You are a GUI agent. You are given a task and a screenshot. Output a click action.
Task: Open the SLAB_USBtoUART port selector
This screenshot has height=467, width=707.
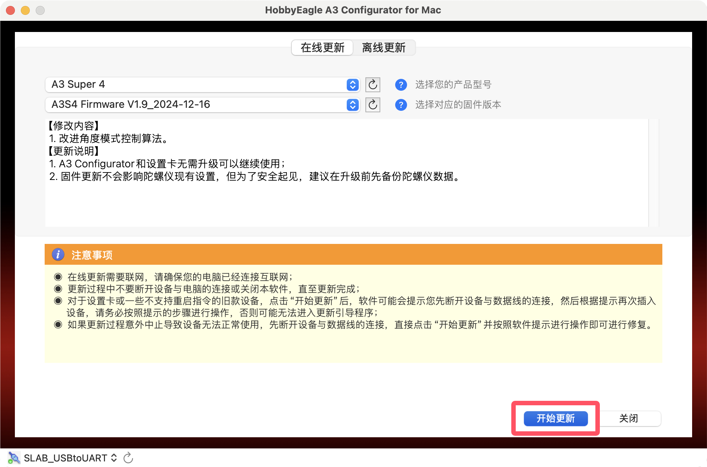(71, 458)
